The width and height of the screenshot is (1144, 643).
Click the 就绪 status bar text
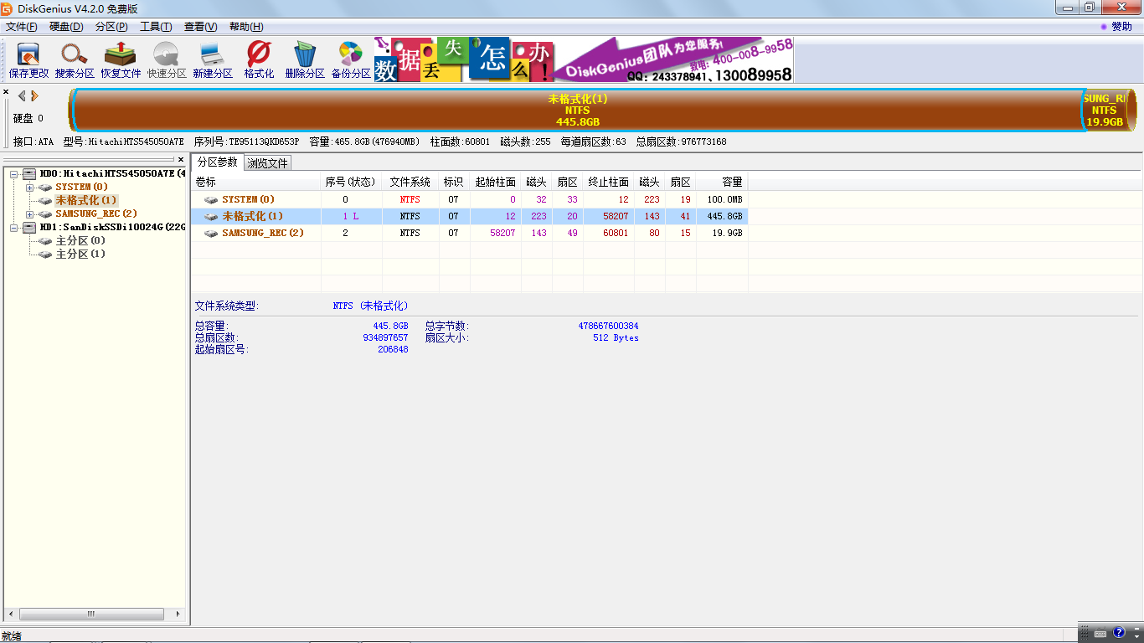click(x=10, y=636)
